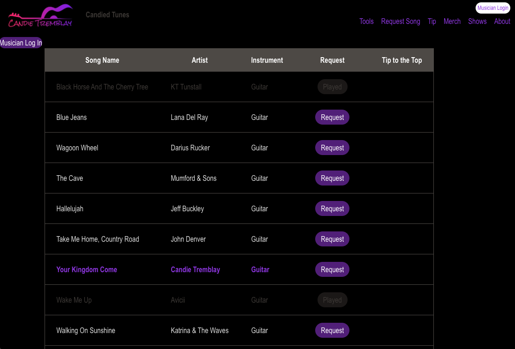Click the Tip to the Top header
This screenshot has height=349, width=515.
(x=401, y=60)
